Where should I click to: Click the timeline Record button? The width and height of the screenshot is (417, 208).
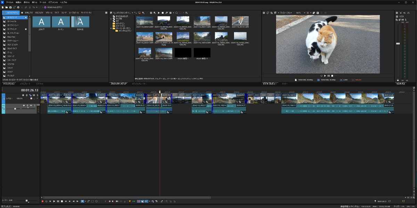42,201
